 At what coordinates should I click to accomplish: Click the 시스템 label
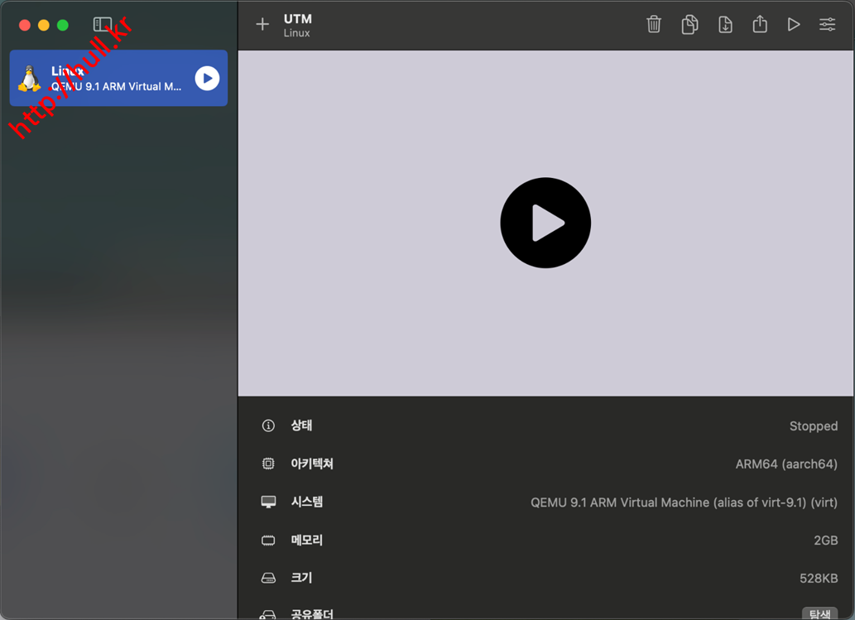307,502
